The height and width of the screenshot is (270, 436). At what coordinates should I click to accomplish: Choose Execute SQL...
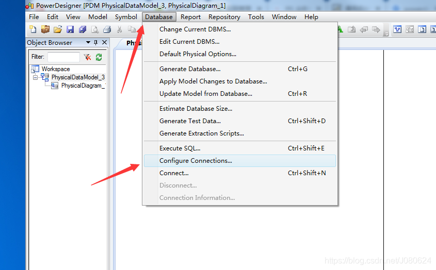pyautogui.click(x=240, y=148)
